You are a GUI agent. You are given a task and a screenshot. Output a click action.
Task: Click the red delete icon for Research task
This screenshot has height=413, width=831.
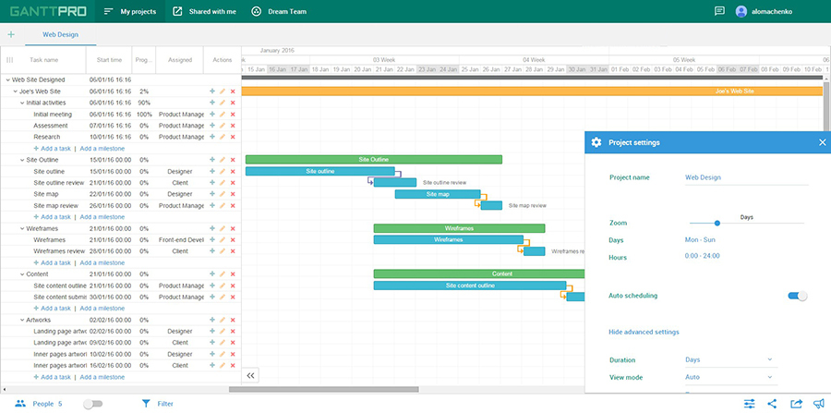pyautogui.click(x=233, y=137)
